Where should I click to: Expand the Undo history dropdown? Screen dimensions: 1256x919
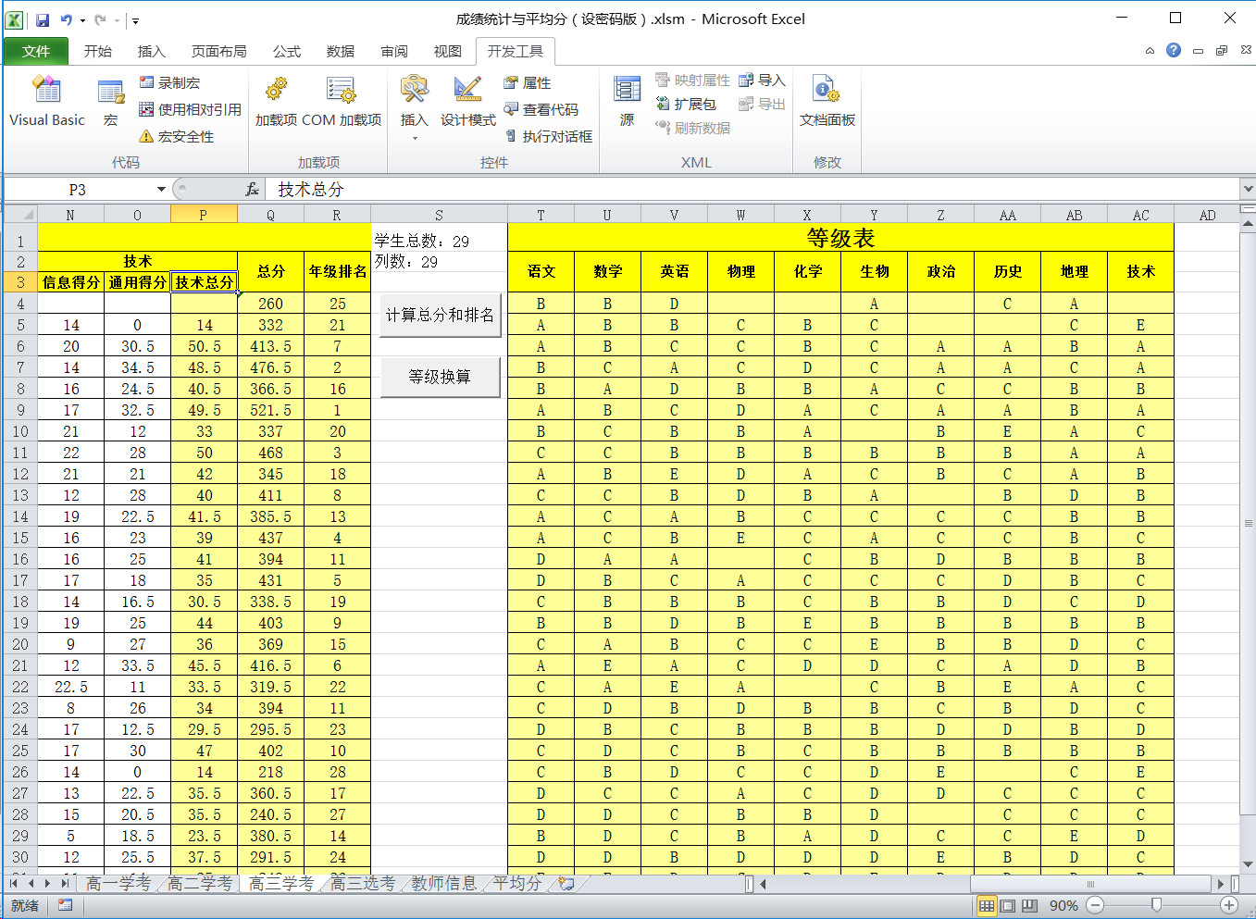click(82, 19)
